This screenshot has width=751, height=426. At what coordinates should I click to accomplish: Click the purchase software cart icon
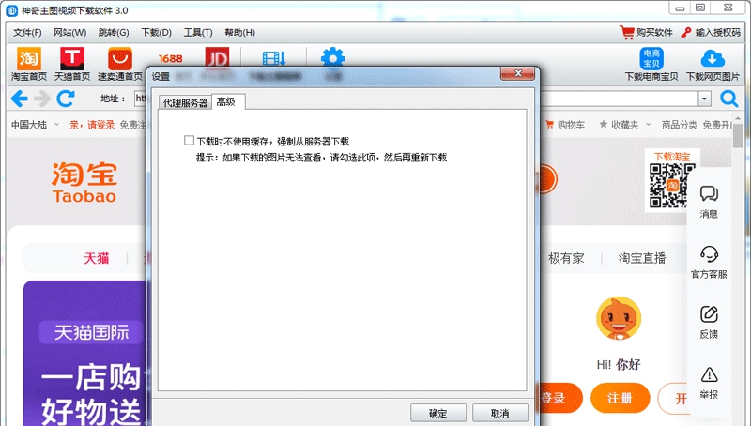pos(627,32)
